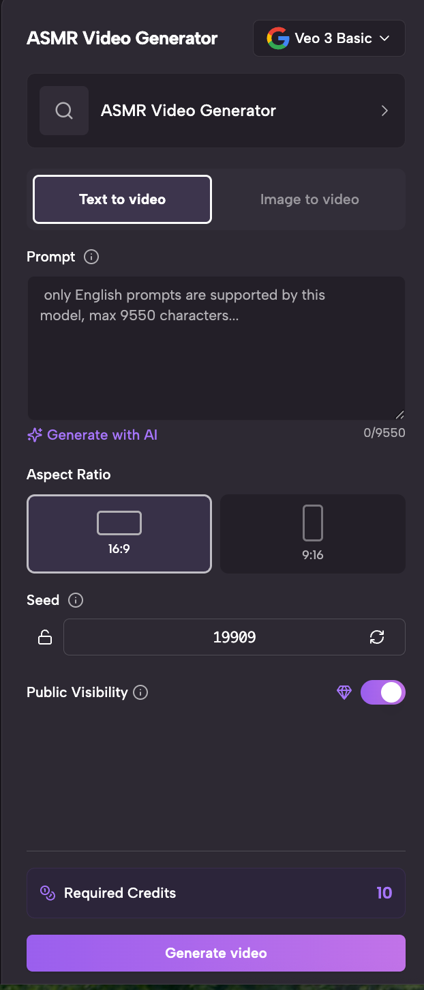Screen dimensions: 424x990
Task: Open the Veo 3 Basic model dropdown
Action: point(329,38)
